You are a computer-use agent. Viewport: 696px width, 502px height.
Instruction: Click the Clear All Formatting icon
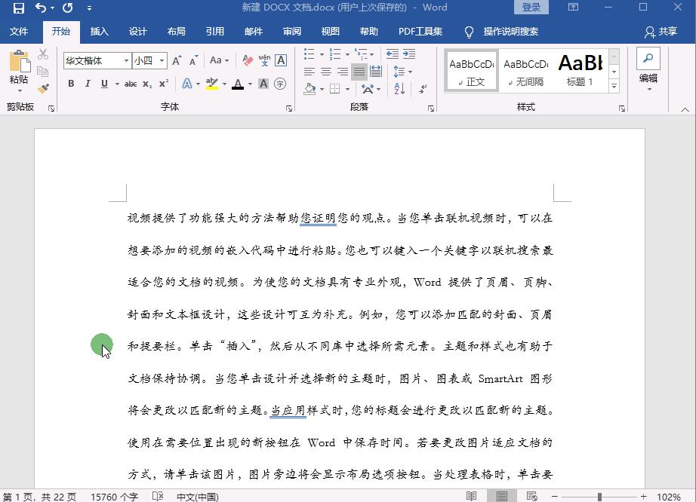(x=247, y=60)
